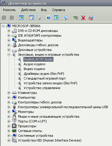Expand Системные устройства node
The width and height of the screenshot is (112, 146).
(x=9, y=136)
